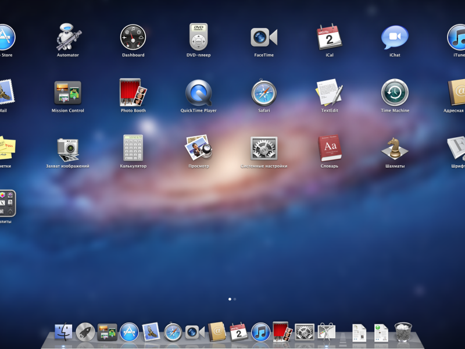Open Утилиты folder in Launchpad
The width and height of the screenshot is (465, 349).
click(8, 203)
